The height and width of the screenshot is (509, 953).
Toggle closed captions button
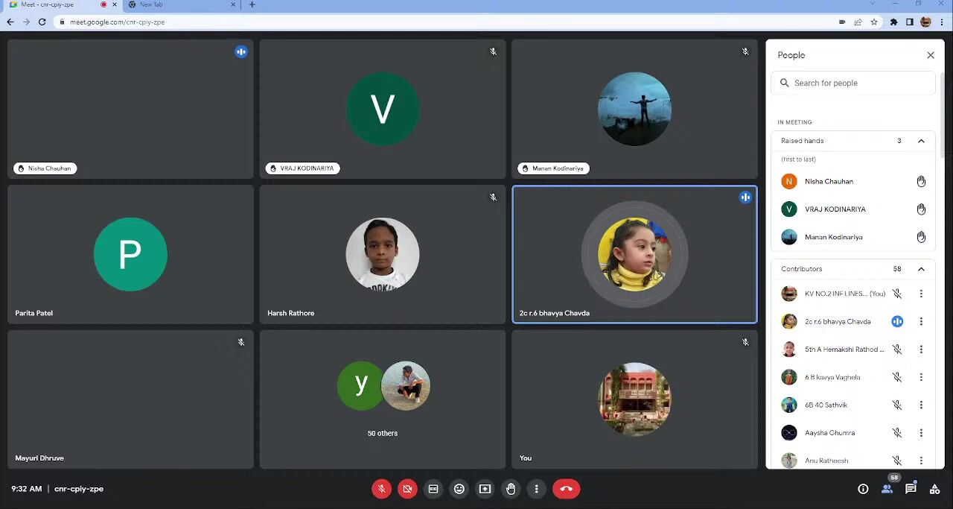point(433,489)
